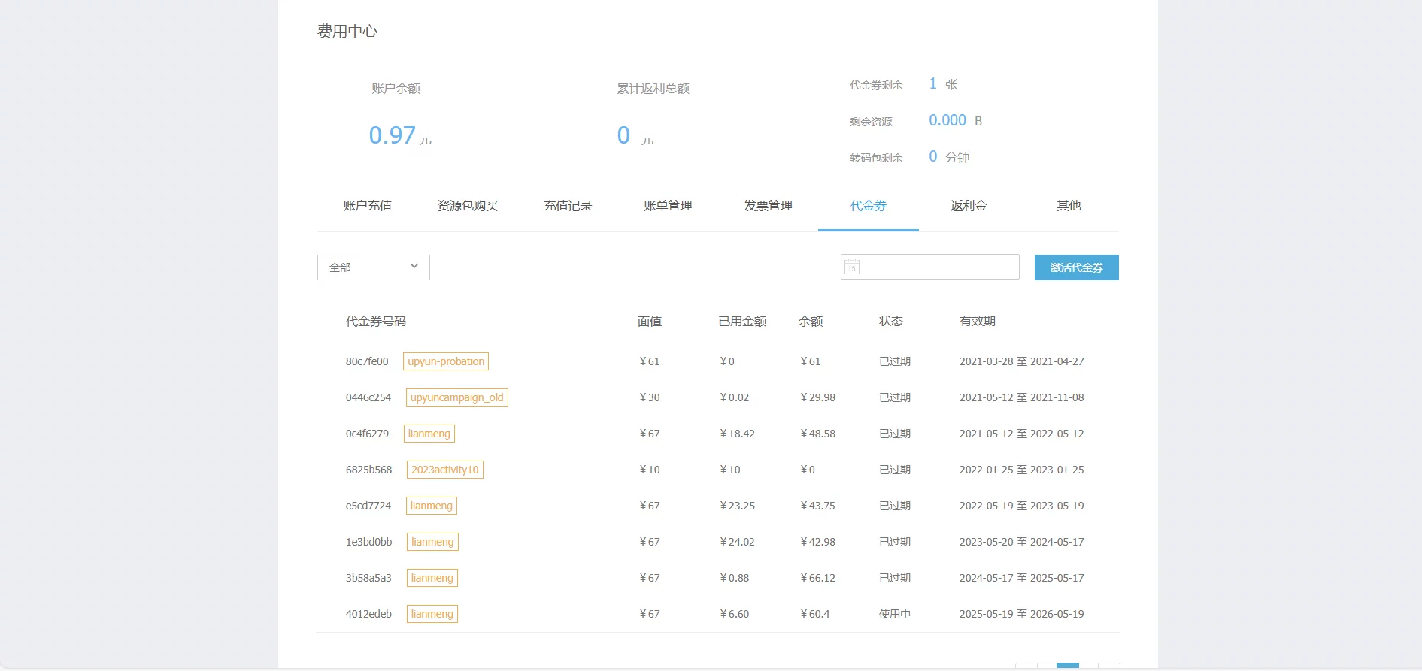Select the active 代金券 tab

pos(868,206)
